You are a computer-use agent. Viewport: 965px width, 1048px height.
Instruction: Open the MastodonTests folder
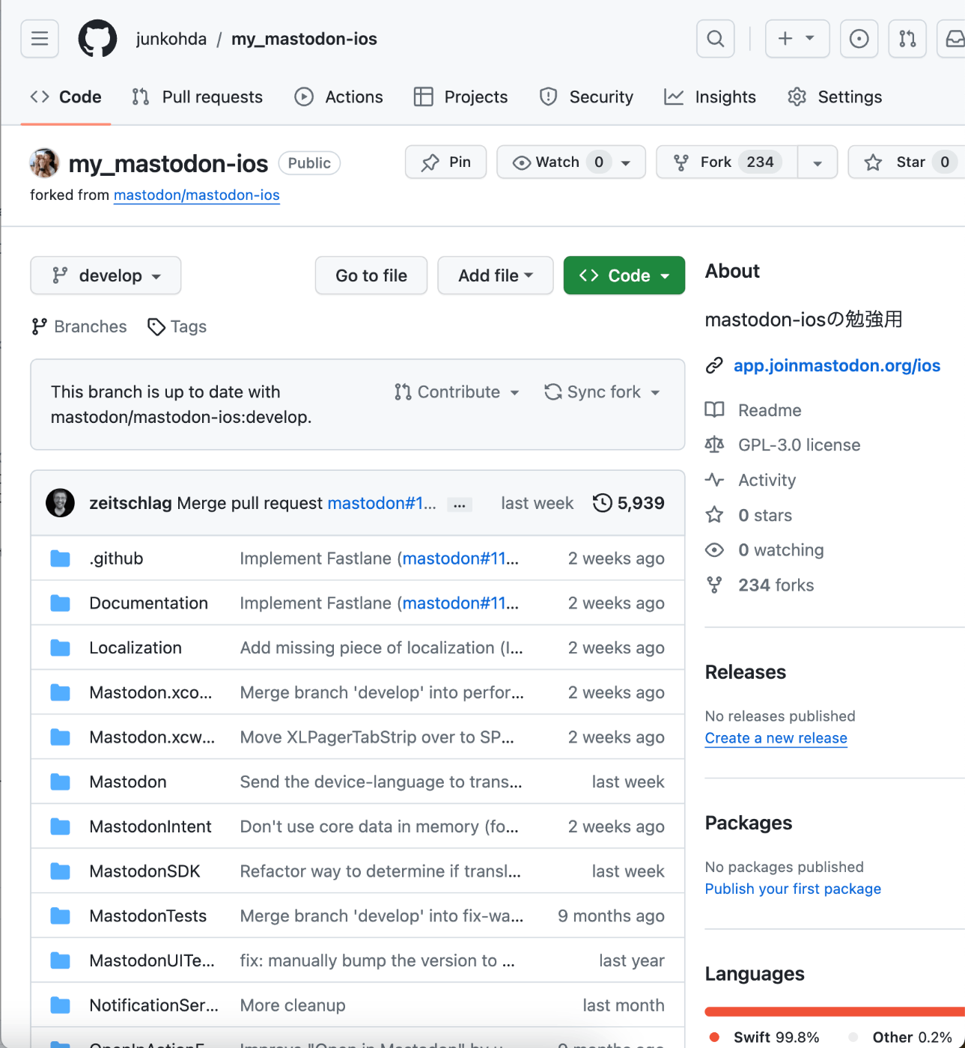click(x=148, y=916)
